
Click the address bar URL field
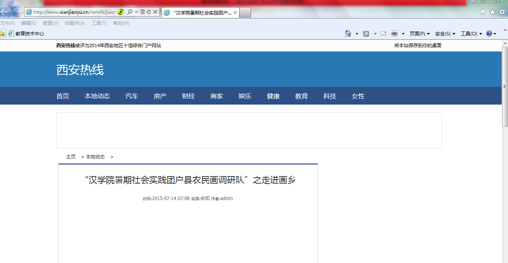coord(74,12)
